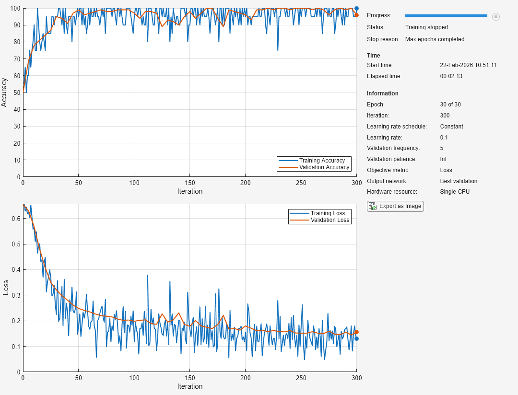The height and width of the screenshot is (395, 518).
Task: Click the final training loss blue marker
Action: 356,338
